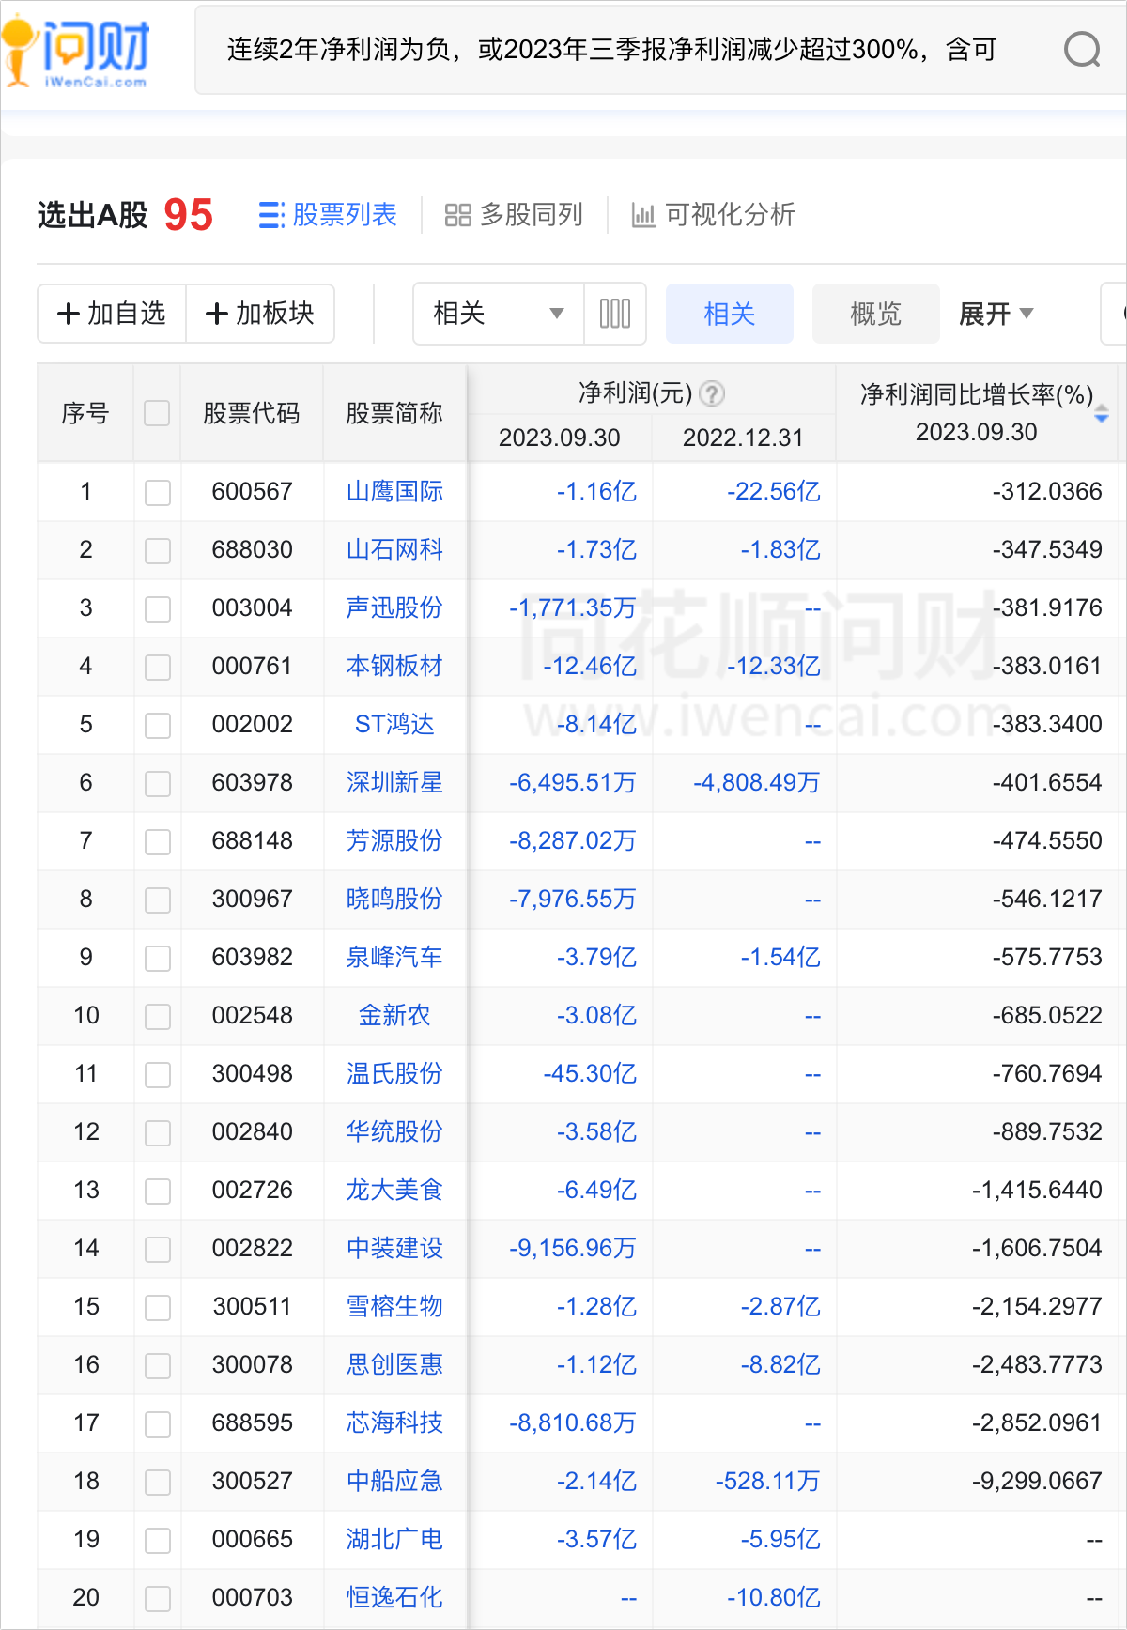Toggle the select-all header checkbox
Image resolution: width=1127 pixels, height=1630 pixels.
tap(157, 413)
